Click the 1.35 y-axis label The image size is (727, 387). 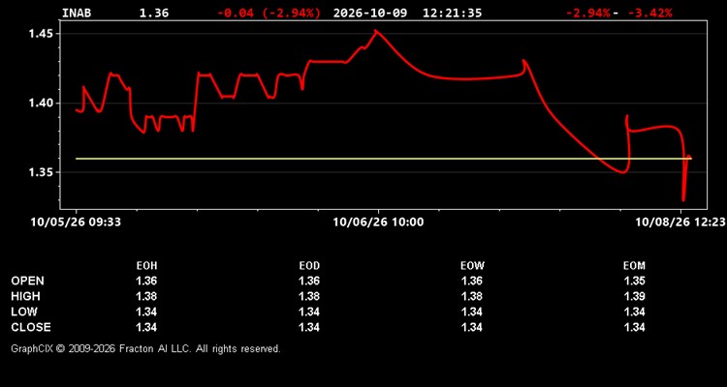(39, 172)
